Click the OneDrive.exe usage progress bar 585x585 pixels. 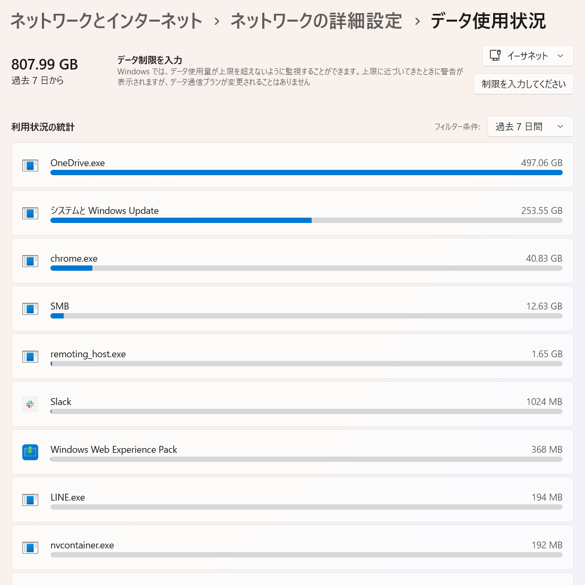click(306, 173)
